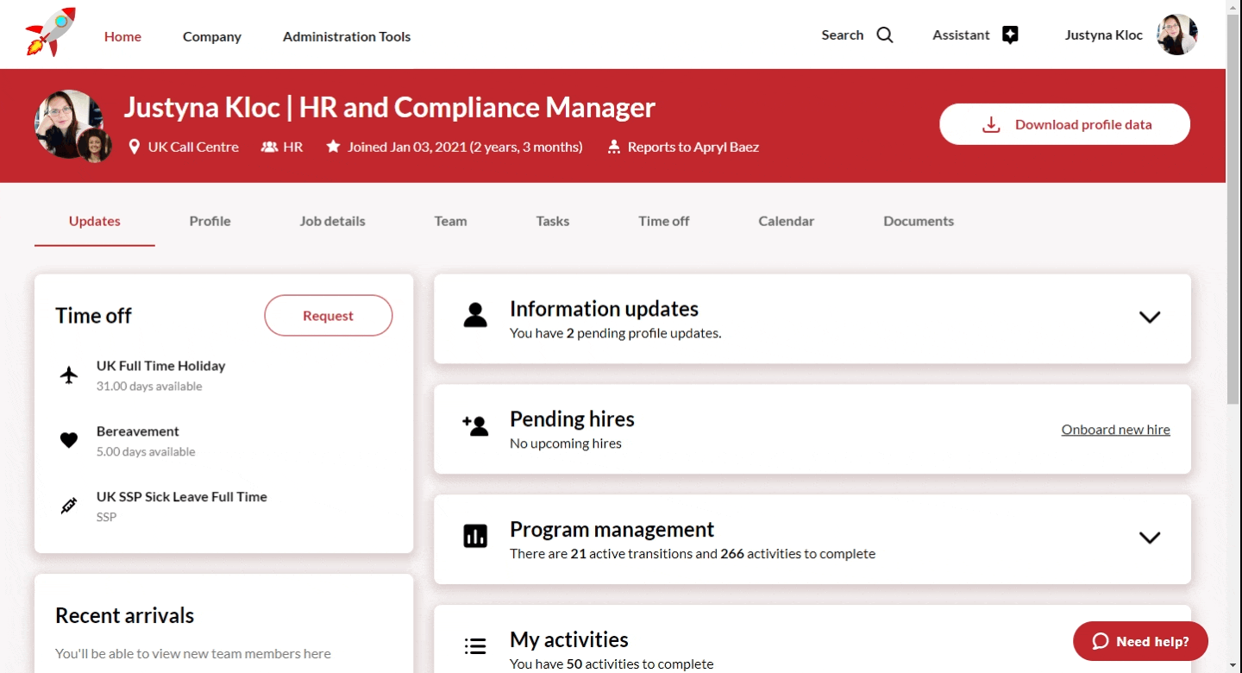Follow the Onboard new hire link

coord(1115,430)
